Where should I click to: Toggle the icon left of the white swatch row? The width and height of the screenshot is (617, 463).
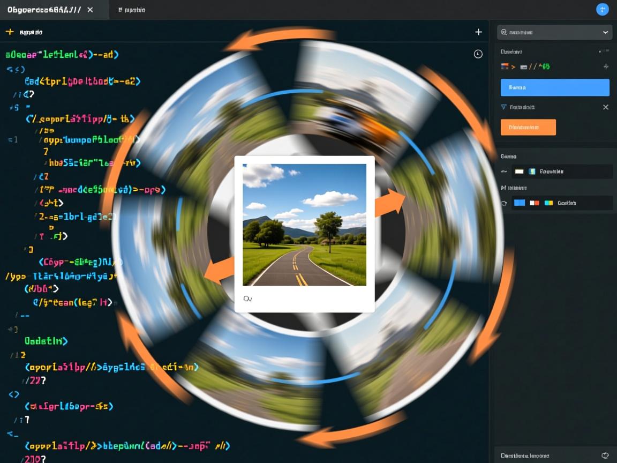504,171
